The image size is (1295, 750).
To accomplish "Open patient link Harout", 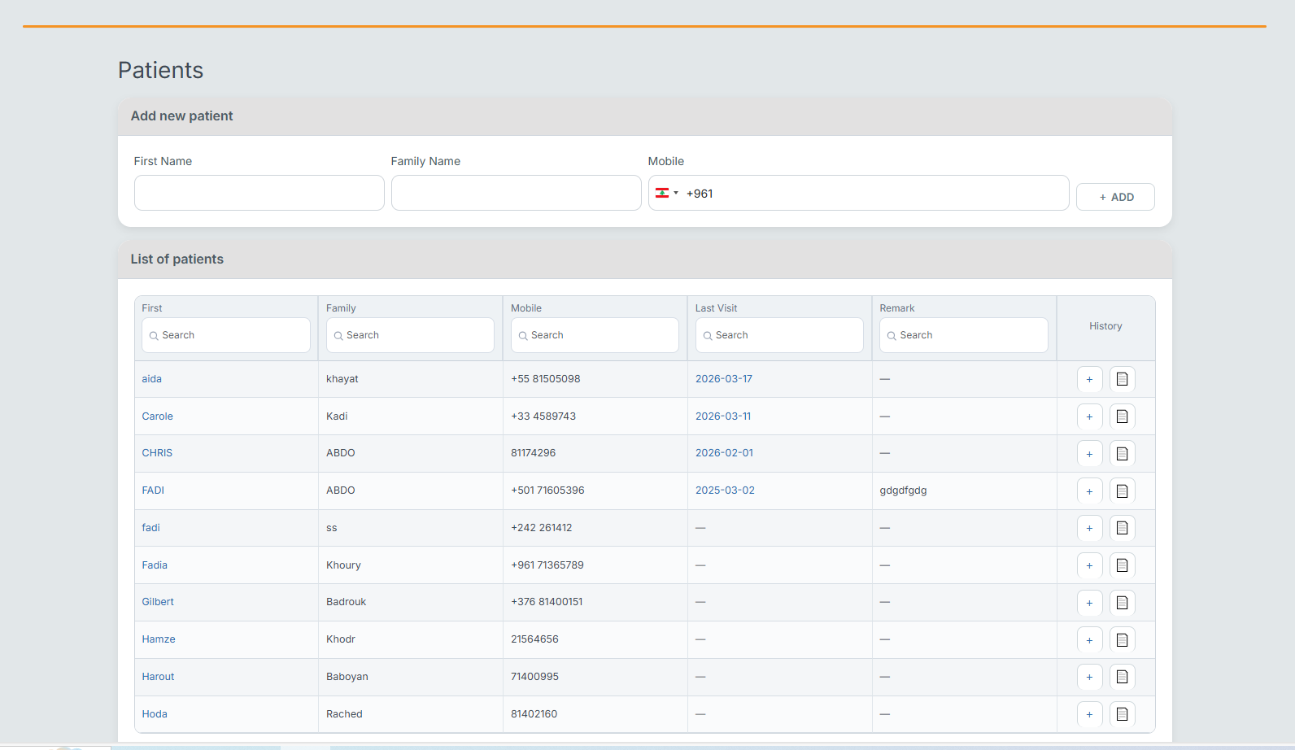I will point(158,677).
